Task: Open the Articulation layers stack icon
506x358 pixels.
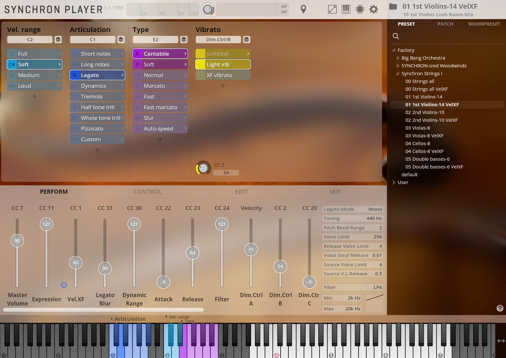Action: tap(121, 40)
